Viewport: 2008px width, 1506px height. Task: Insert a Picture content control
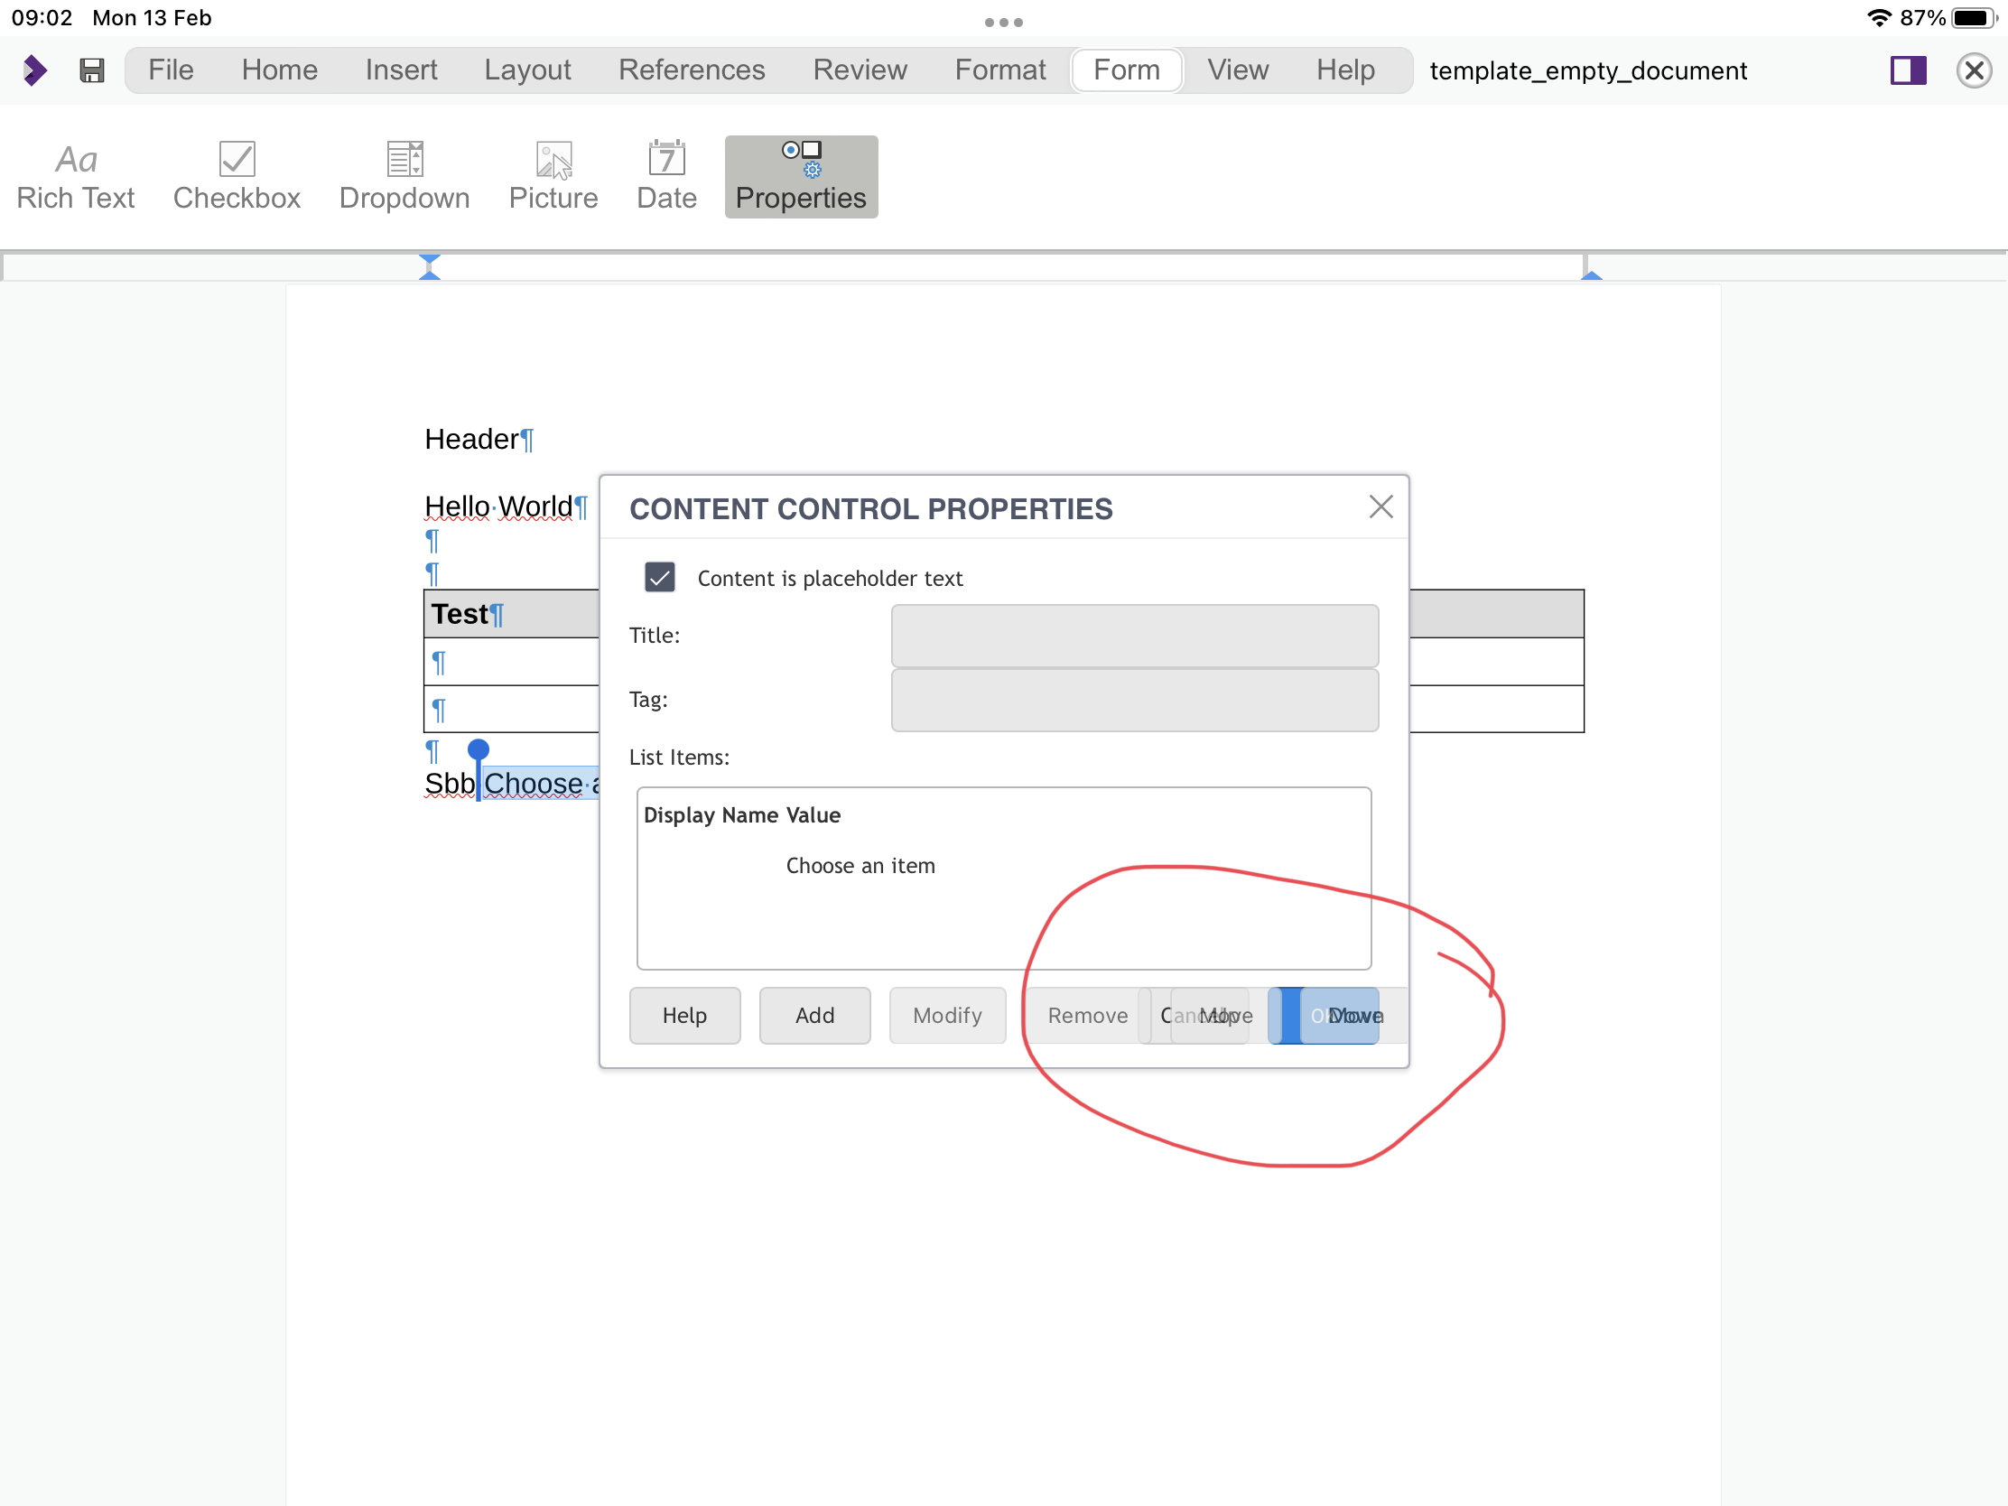click(x=553, y=174)
